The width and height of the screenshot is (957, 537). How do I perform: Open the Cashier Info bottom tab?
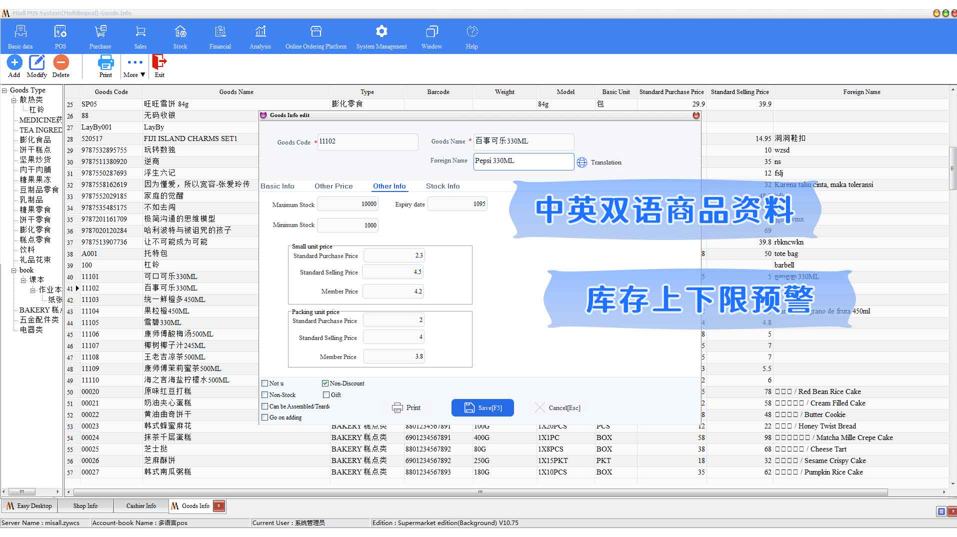[x=141, y=506]
